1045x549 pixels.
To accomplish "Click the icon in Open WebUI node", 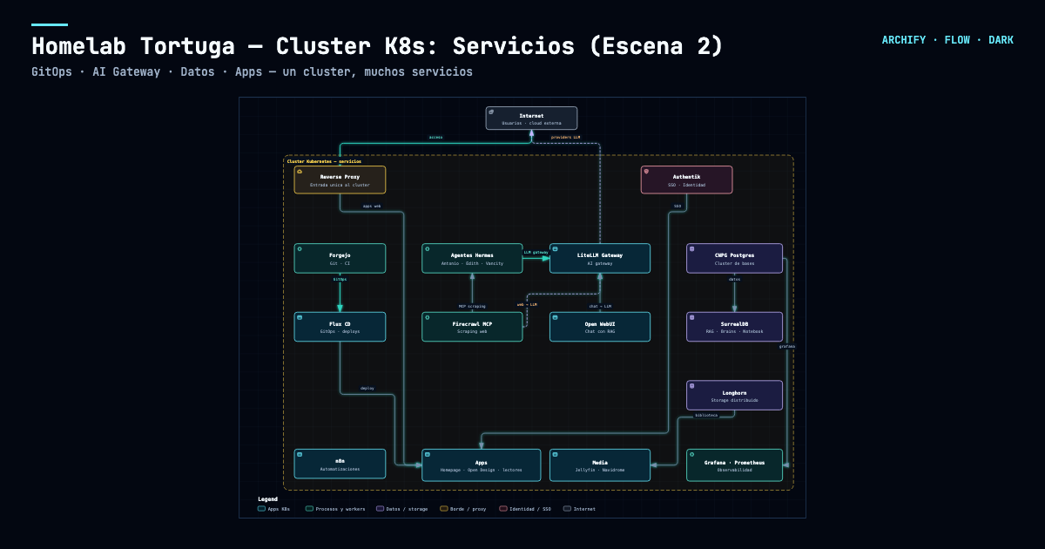I will (x=556, y=317).
